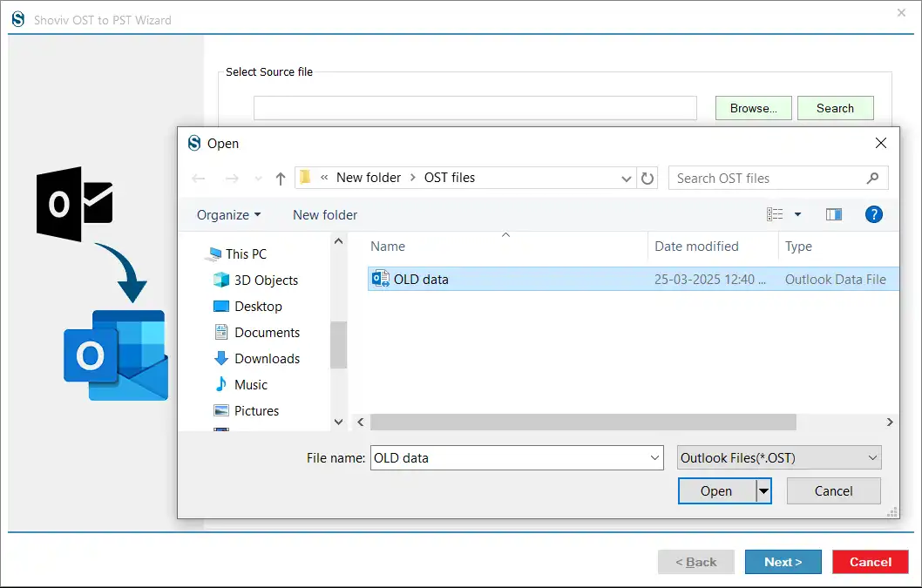Click the source file path field

(x=475, y=108)
